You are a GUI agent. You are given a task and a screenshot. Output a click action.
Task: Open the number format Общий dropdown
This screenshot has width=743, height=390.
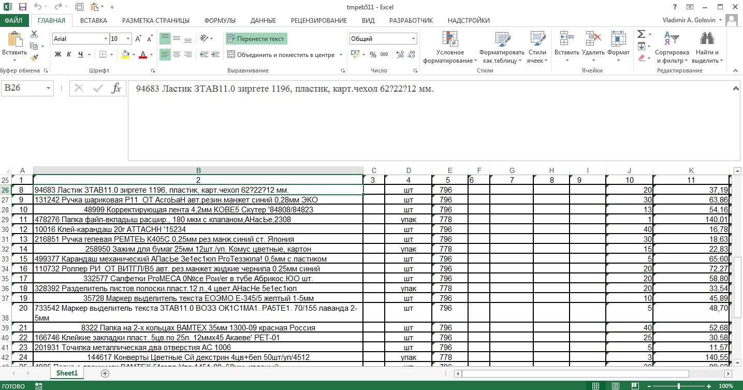414,39
